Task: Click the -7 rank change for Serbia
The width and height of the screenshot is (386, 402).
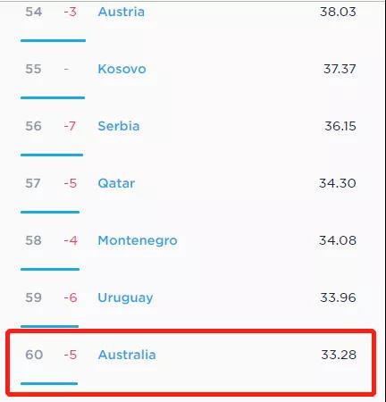Action: click(x=70, y=126)
